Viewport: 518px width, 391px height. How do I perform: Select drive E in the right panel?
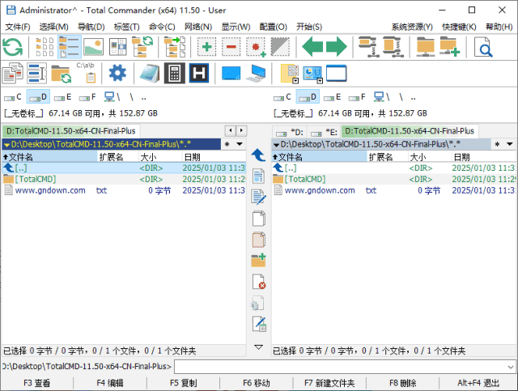tap(332, 97)
